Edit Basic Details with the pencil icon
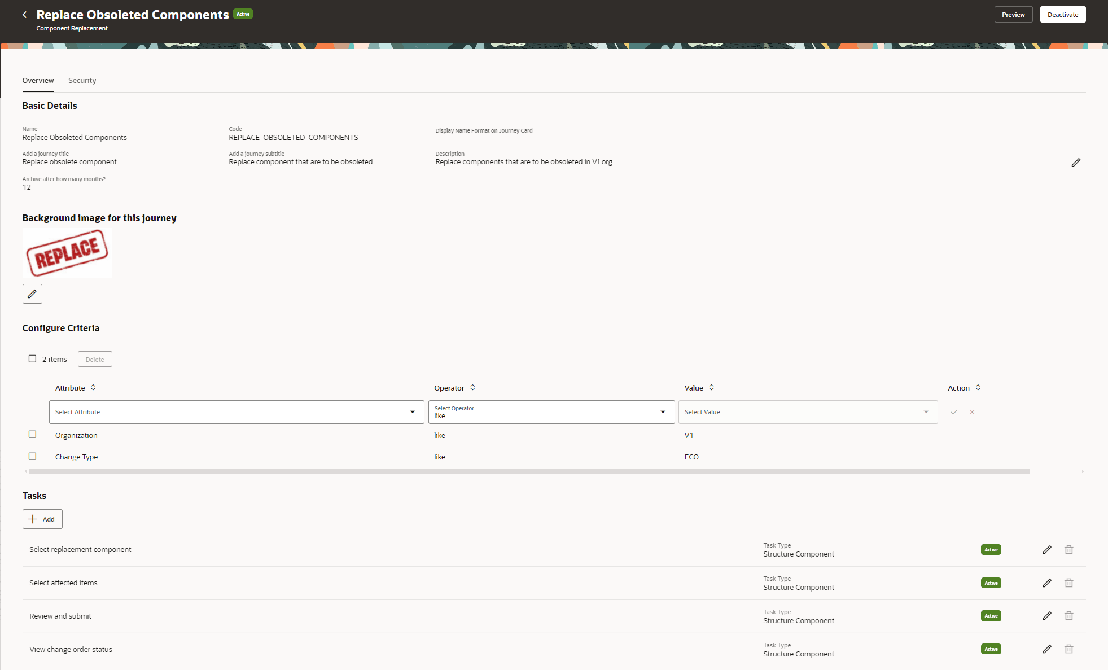This screenshot has width=1108, height=670. (1076, 163)
